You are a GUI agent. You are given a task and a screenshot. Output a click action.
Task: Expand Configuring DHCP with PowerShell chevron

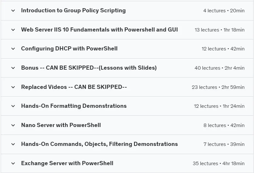pos(13,49)
